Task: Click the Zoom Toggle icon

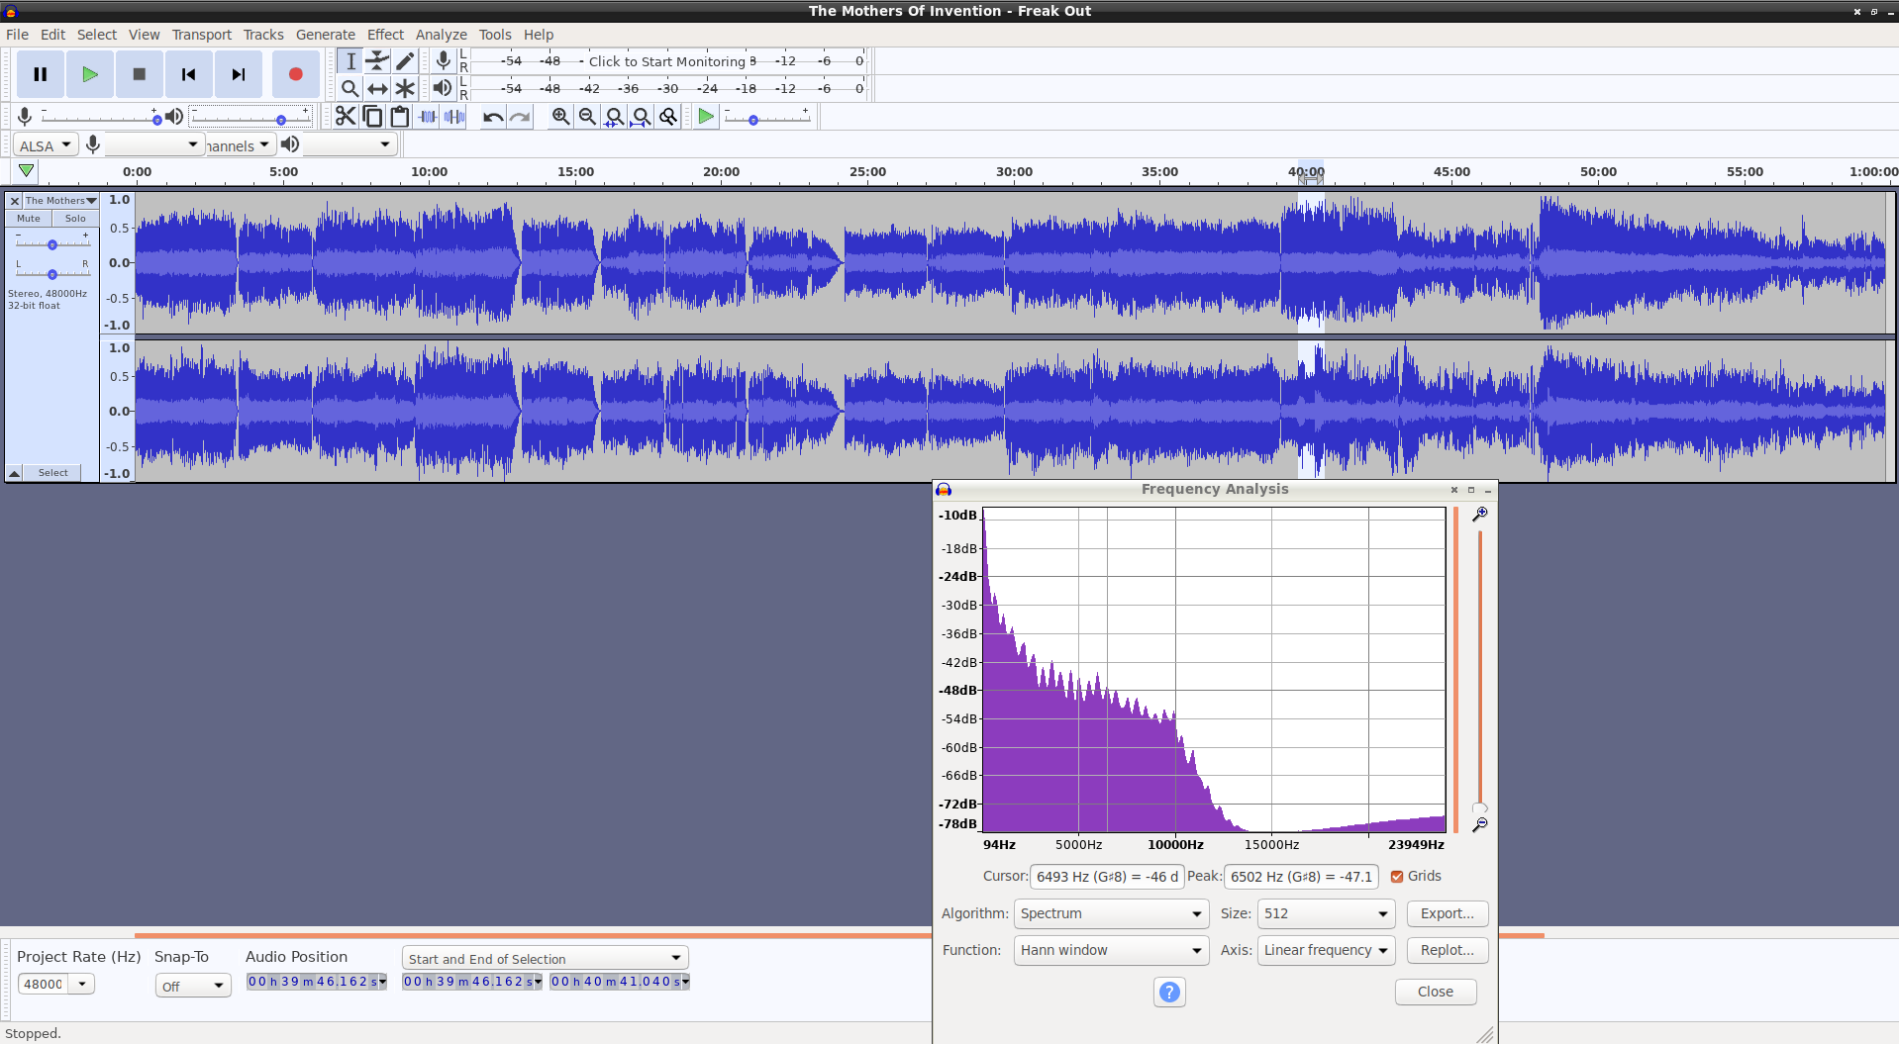Action: [668, 117]
